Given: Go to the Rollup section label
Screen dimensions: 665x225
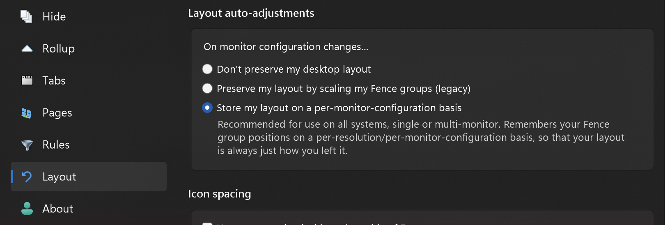Looking at the screenshot, I should 59,48.
